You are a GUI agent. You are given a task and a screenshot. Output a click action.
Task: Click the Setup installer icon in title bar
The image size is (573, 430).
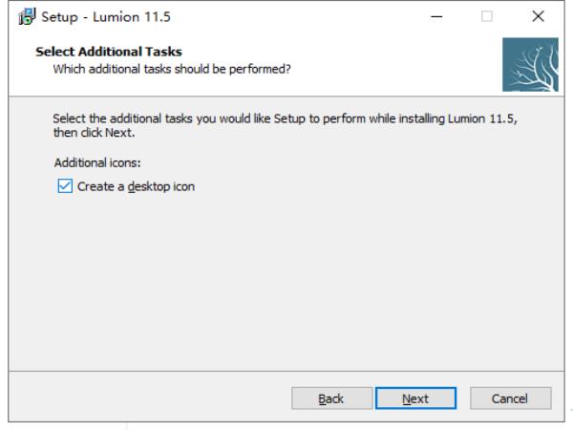(x=27, y=16)
